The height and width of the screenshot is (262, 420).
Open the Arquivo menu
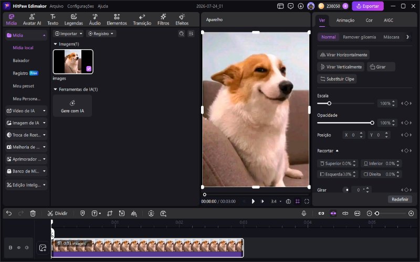57,6
